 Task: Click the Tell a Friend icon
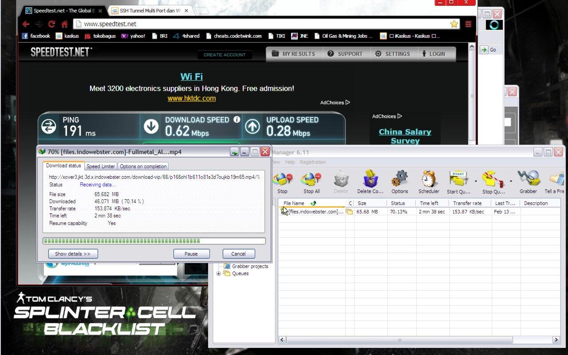[x=556, y=180]
